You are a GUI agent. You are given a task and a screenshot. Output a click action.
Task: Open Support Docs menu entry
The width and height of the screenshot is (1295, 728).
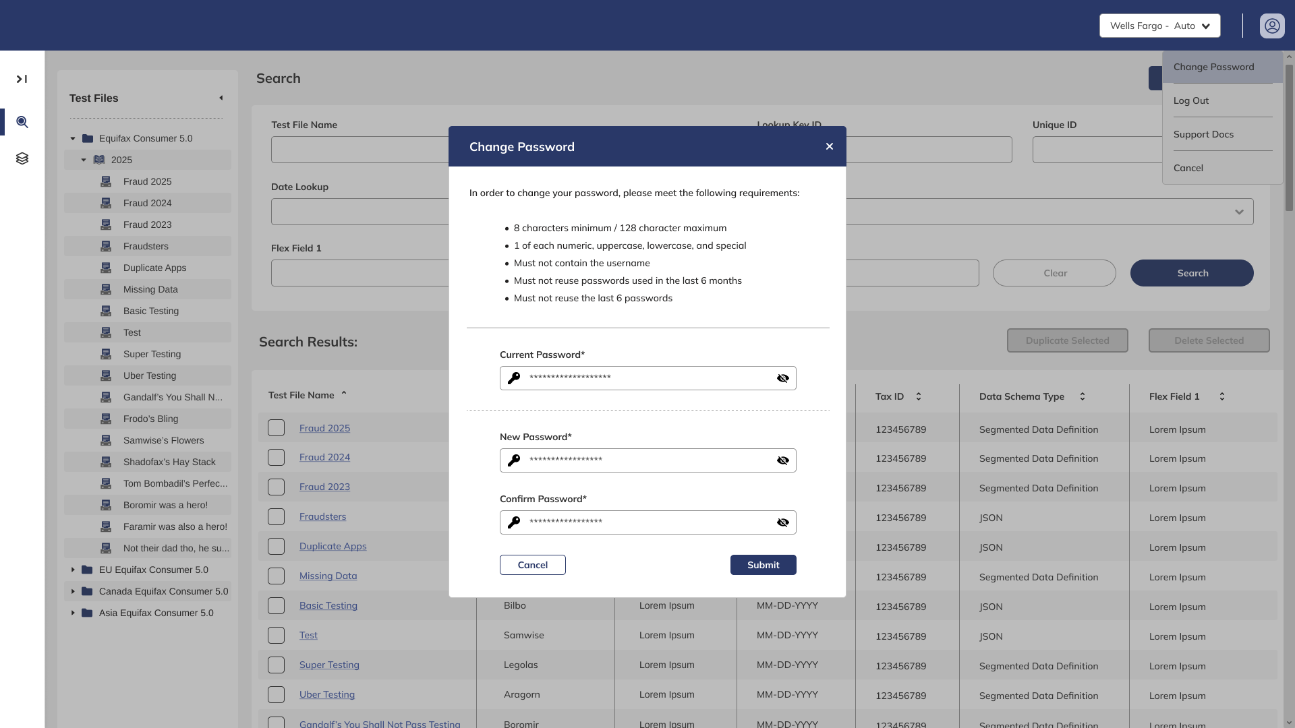tap(1203, 134)
